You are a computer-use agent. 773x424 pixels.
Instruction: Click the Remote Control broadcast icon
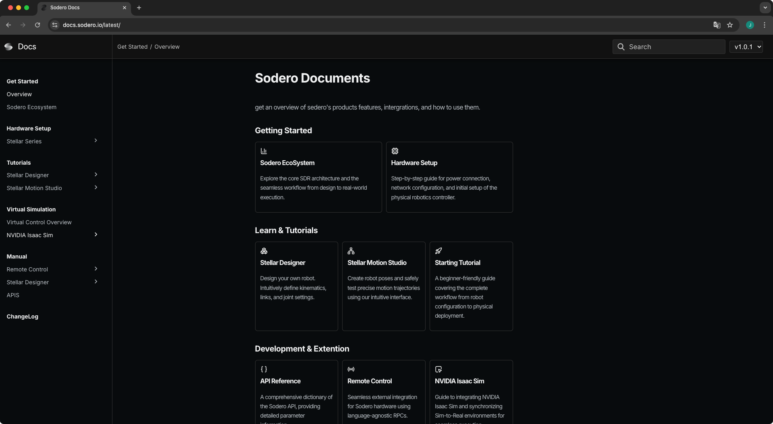pyautogui.click(x=351, y=369)
